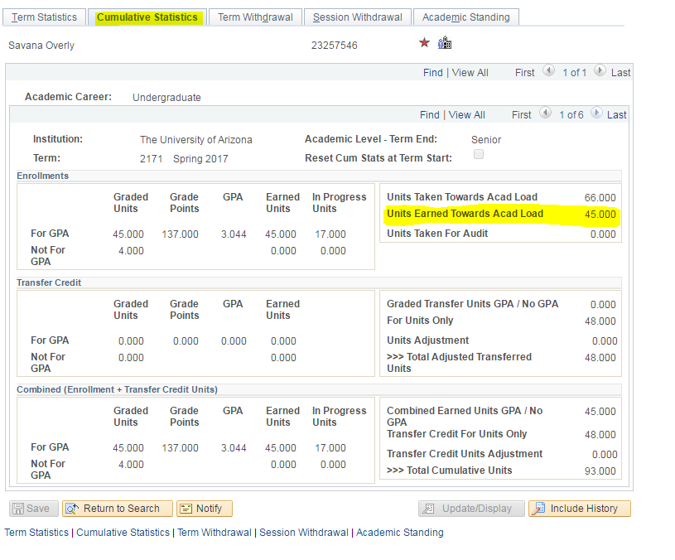
Task: Select the Session Withdrawal tab
Action: pos(357,17)
